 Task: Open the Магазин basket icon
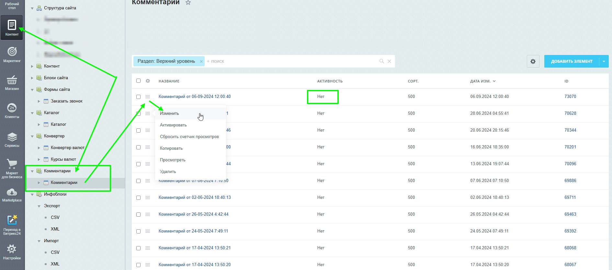[x=12, y=83]
